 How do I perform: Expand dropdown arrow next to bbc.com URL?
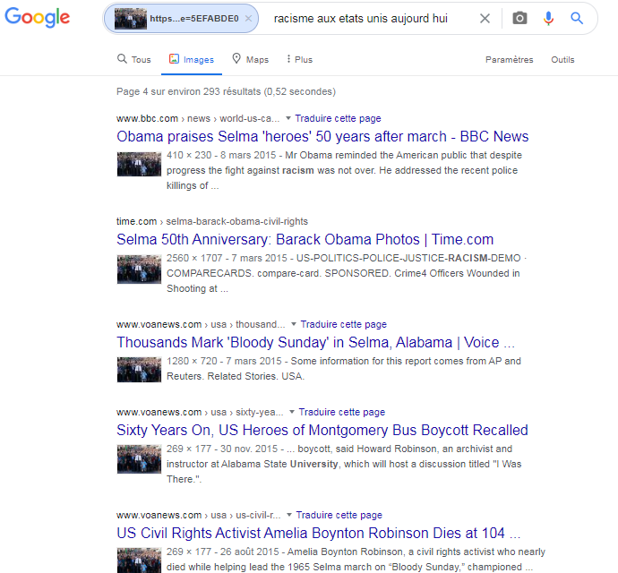pyautogui.click(x=288, y=118)
